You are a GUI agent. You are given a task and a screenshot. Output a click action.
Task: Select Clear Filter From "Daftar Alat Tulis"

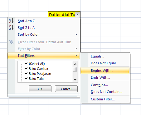(44, 42)
